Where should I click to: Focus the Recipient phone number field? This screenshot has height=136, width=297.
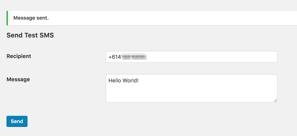click(x=191, y=57)
